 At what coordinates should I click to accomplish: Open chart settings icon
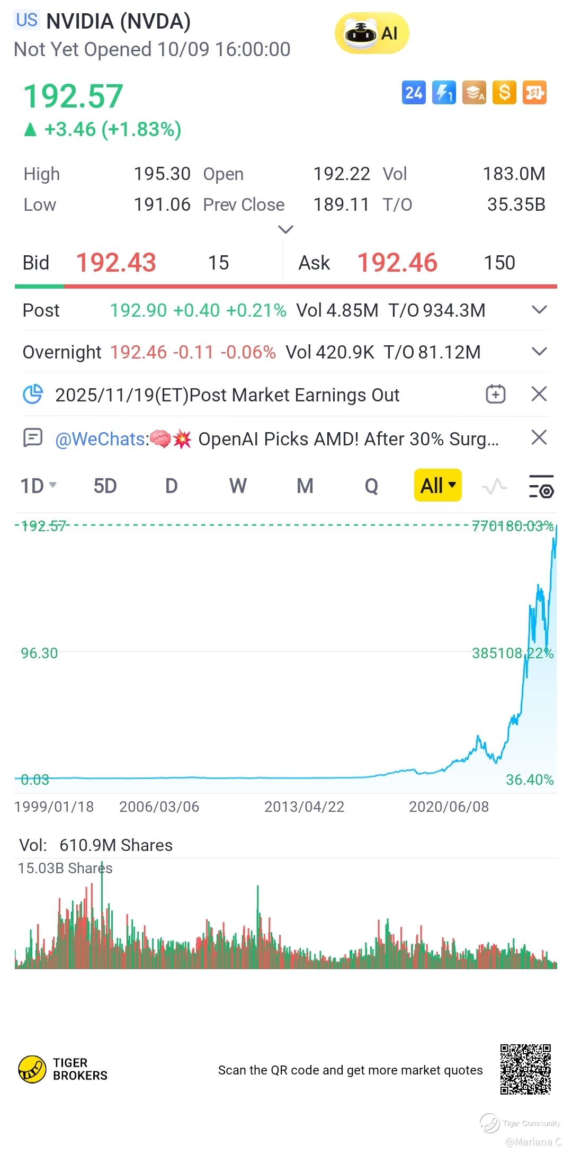541,486
